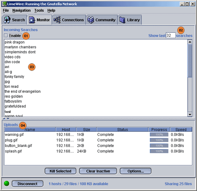Sort uploads by Name column header
This screenshot has height=191, width=197.
(30, 129)
